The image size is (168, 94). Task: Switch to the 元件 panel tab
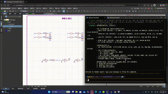(15, 14)
